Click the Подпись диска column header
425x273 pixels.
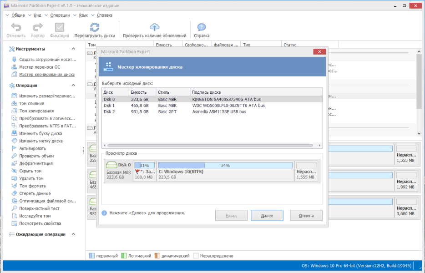point(256,92)
